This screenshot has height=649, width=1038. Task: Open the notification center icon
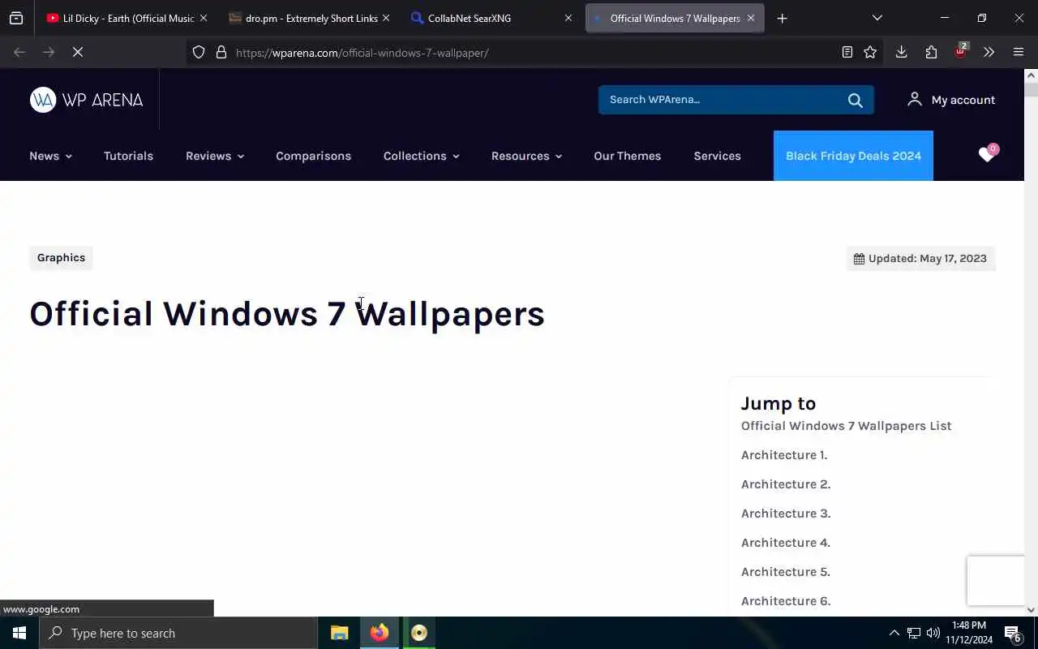click(x=1013, y=633)
